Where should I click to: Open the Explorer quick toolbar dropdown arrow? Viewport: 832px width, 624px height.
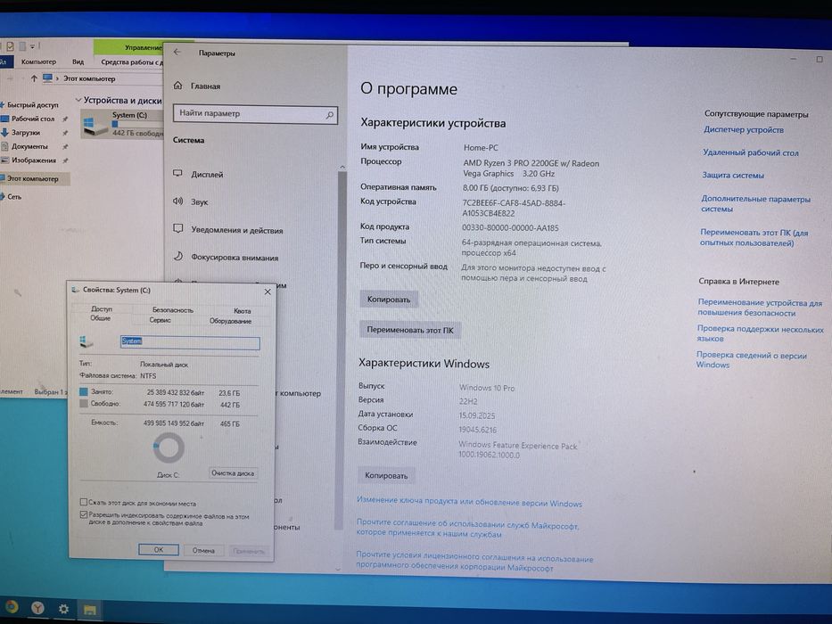click(x=32, y=46)
